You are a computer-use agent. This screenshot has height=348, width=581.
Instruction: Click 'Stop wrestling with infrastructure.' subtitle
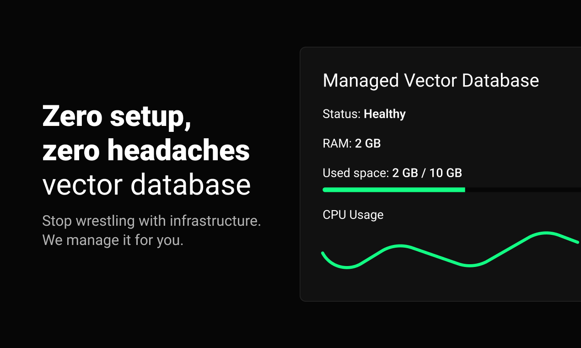(151, 221)
